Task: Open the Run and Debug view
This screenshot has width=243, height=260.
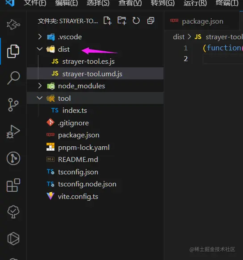Action: 13,132
